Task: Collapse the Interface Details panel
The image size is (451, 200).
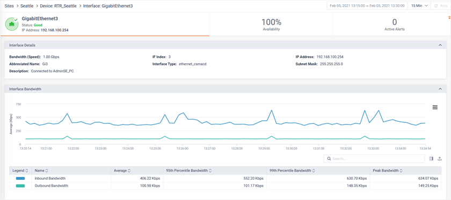Action: [440, 45]
